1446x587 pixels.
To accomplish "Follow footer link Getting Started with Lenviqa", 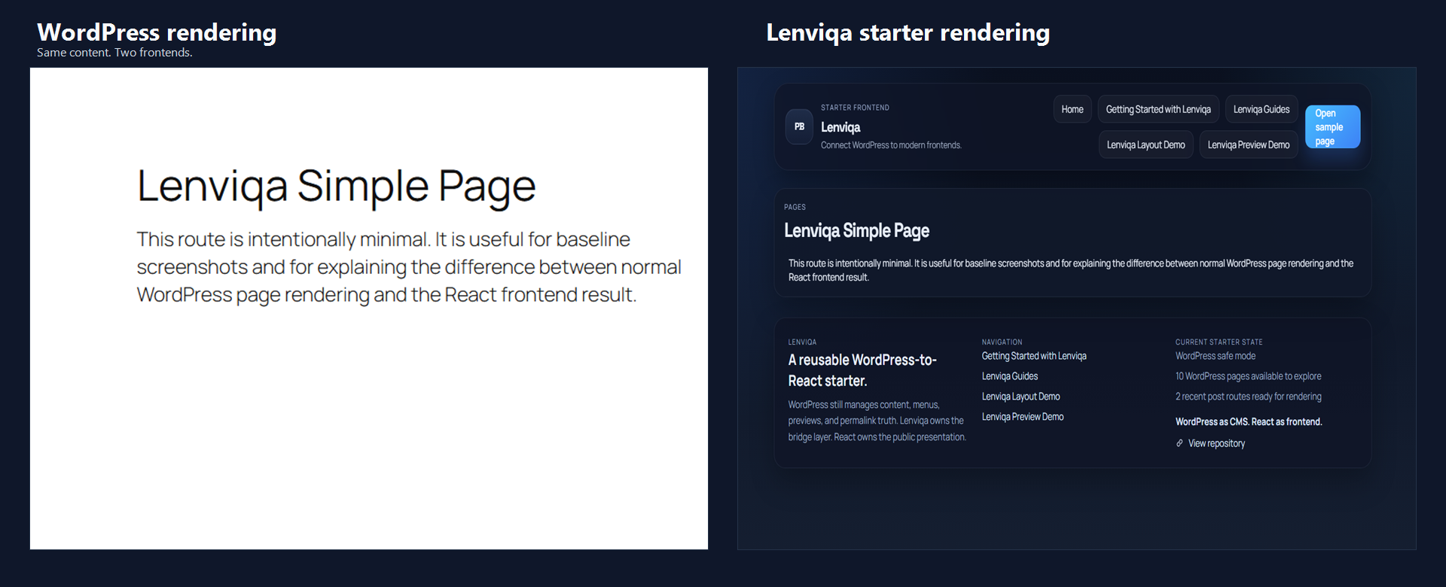I will [x=1034, y=356].
